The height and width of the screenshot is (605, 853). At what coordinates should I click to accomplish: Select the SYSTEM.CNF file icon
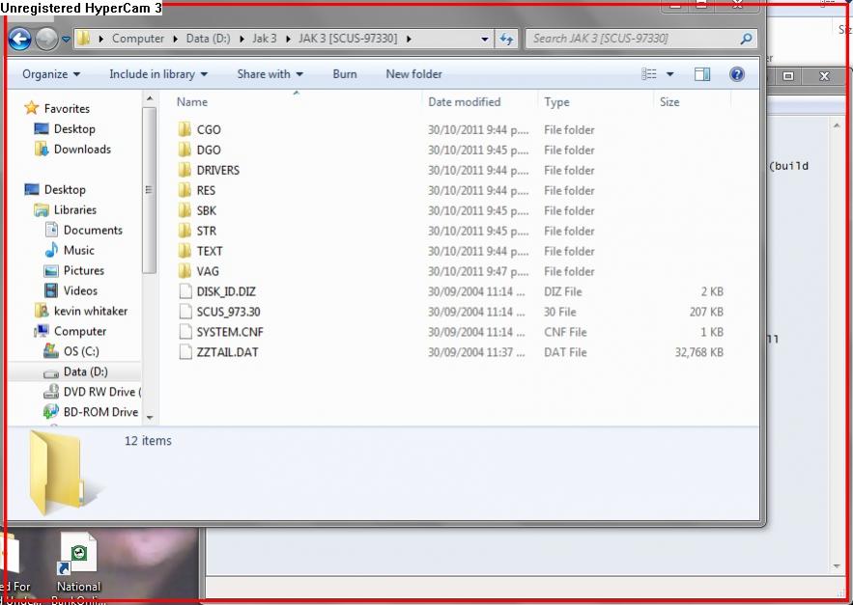185,332
